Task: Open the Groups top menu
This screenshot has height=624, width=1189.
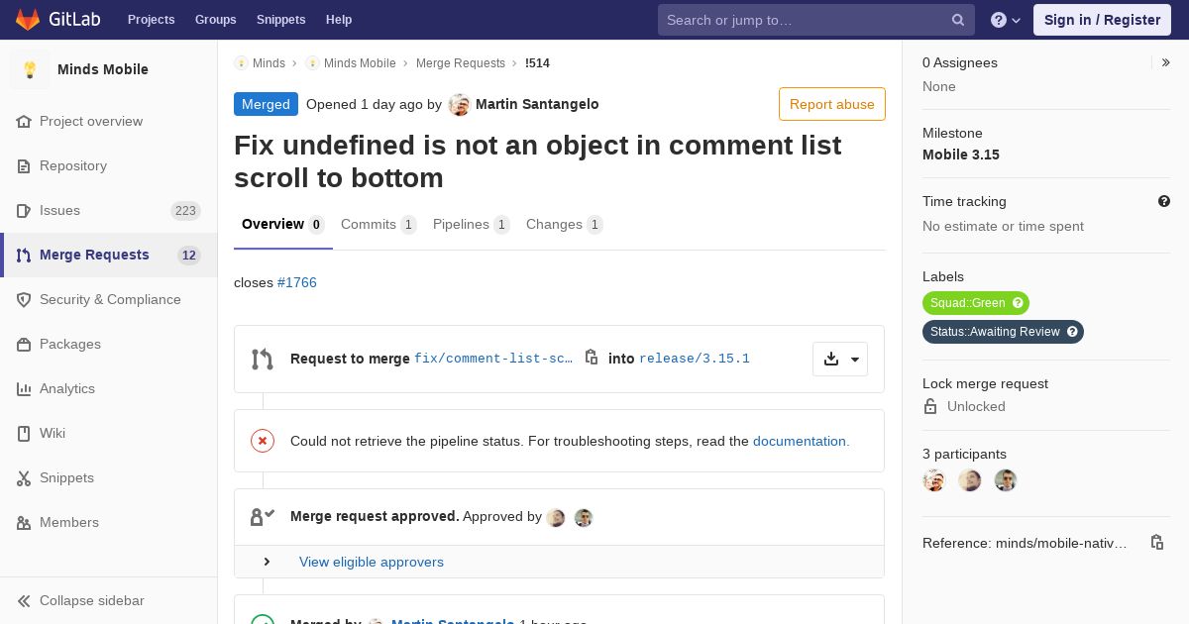Action: point(215,20)
